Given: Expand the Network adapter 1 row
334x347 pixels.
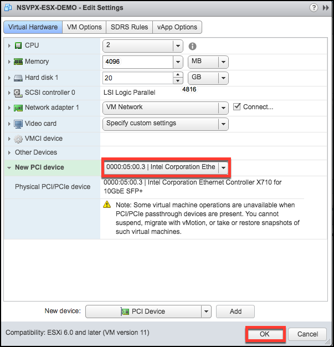Looking at the screenshot, I should 9,108.
